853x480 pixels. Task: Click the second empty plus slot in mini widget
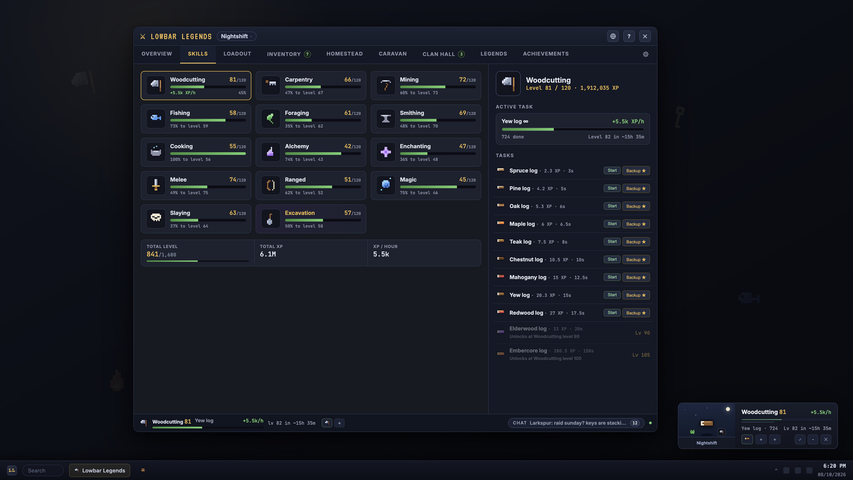pyautogui.click(x=775, y=439)
